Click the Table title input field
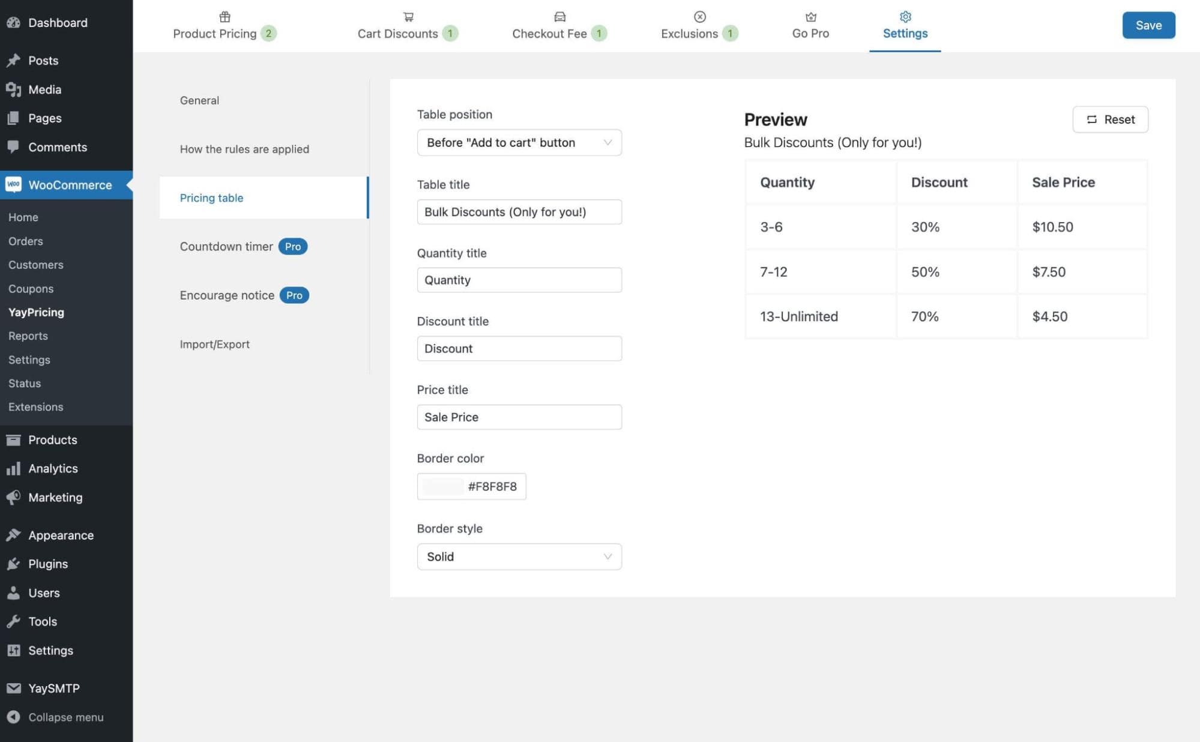 tap(519, 211)
